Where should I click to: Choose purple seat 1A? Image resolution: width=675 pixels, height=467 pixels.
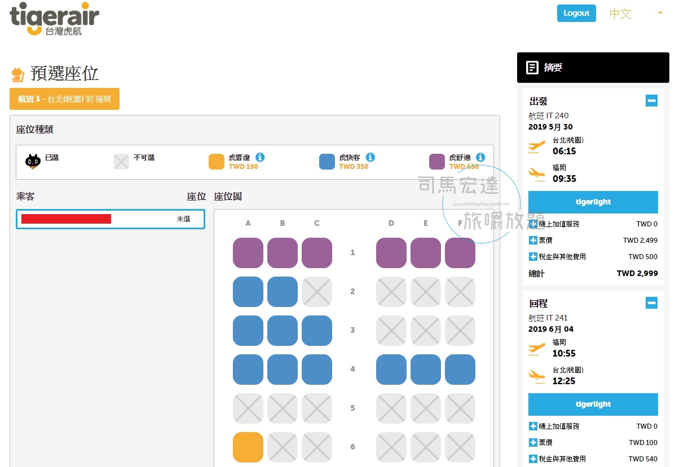[x=248, y=253]
